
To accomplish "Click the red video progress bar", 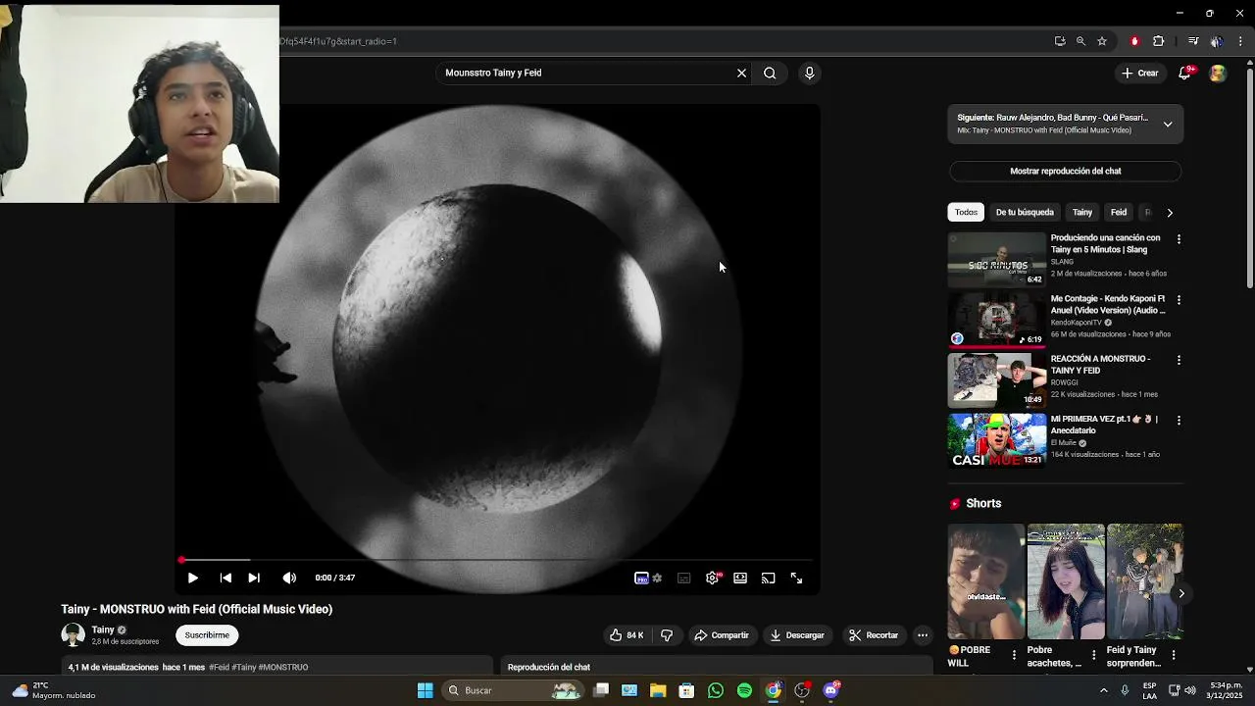I will pyautogui.click(x=496, y=560).
